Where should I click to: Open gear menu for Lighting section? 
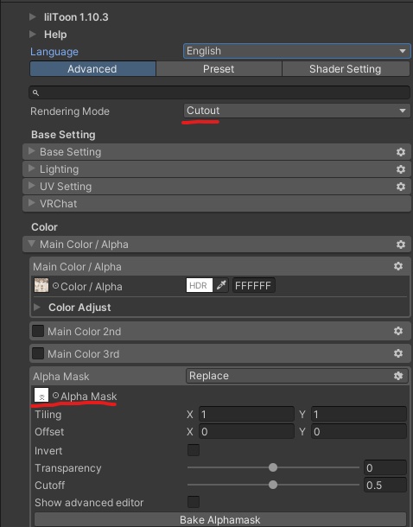point(401,169)
